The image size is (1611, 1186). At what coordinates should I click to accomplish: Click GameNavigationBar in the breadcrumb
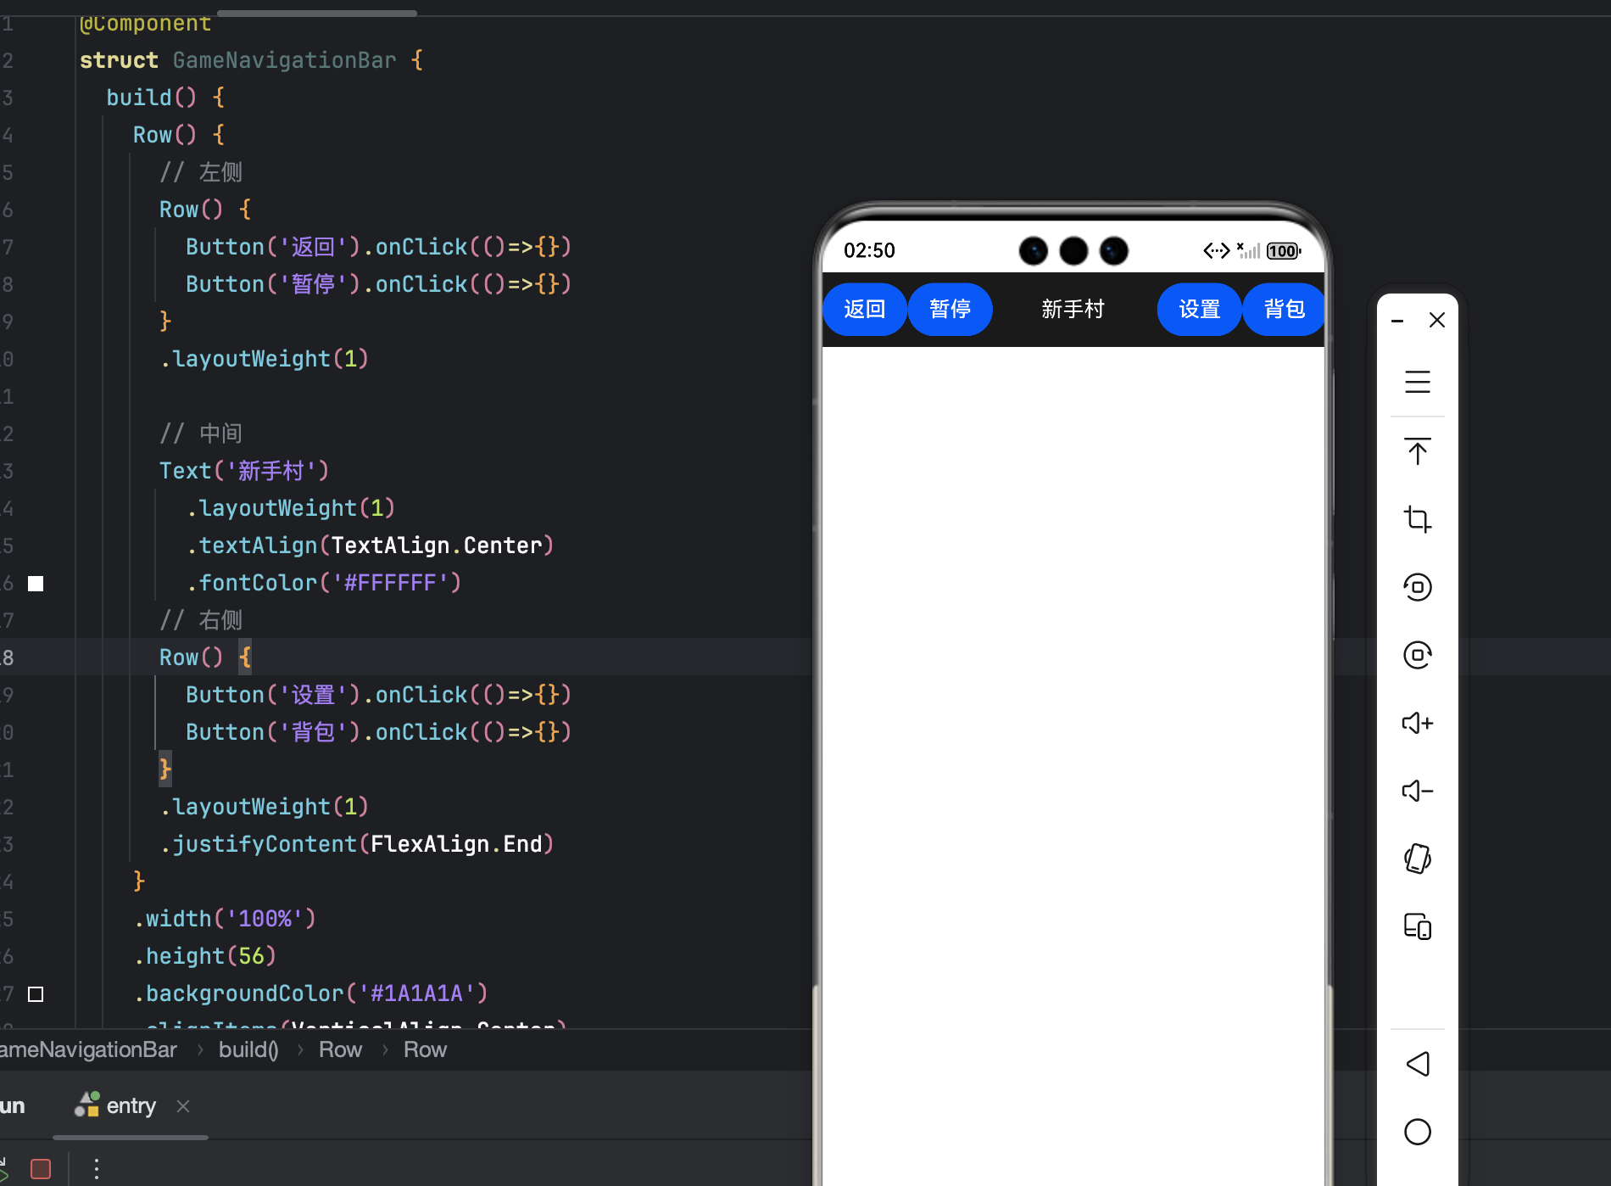88,1049
